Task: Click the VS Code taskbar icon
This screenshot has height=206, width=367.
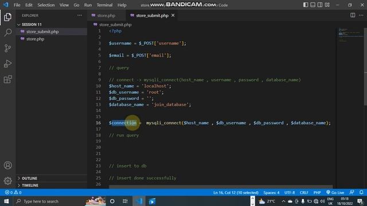Action: [x=139, y=201]
